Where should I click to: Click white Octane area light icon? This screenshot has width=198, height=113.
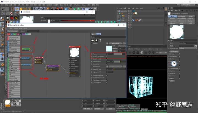pyautogui.click(x=8, y=18)
